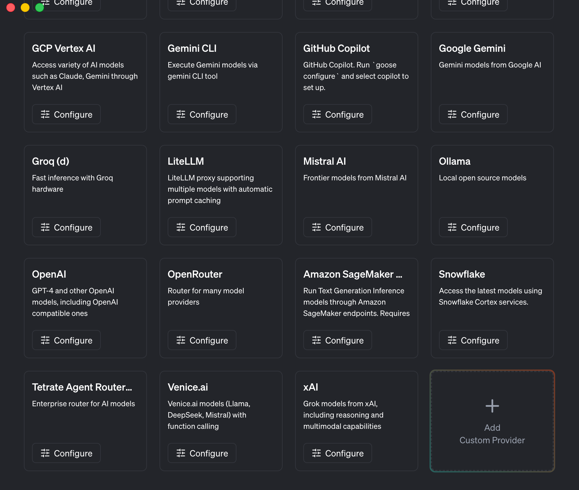Click the sliders icon on xAI Configure
Viewport: 579px width, 490px height.
click(x=316, y=453)
